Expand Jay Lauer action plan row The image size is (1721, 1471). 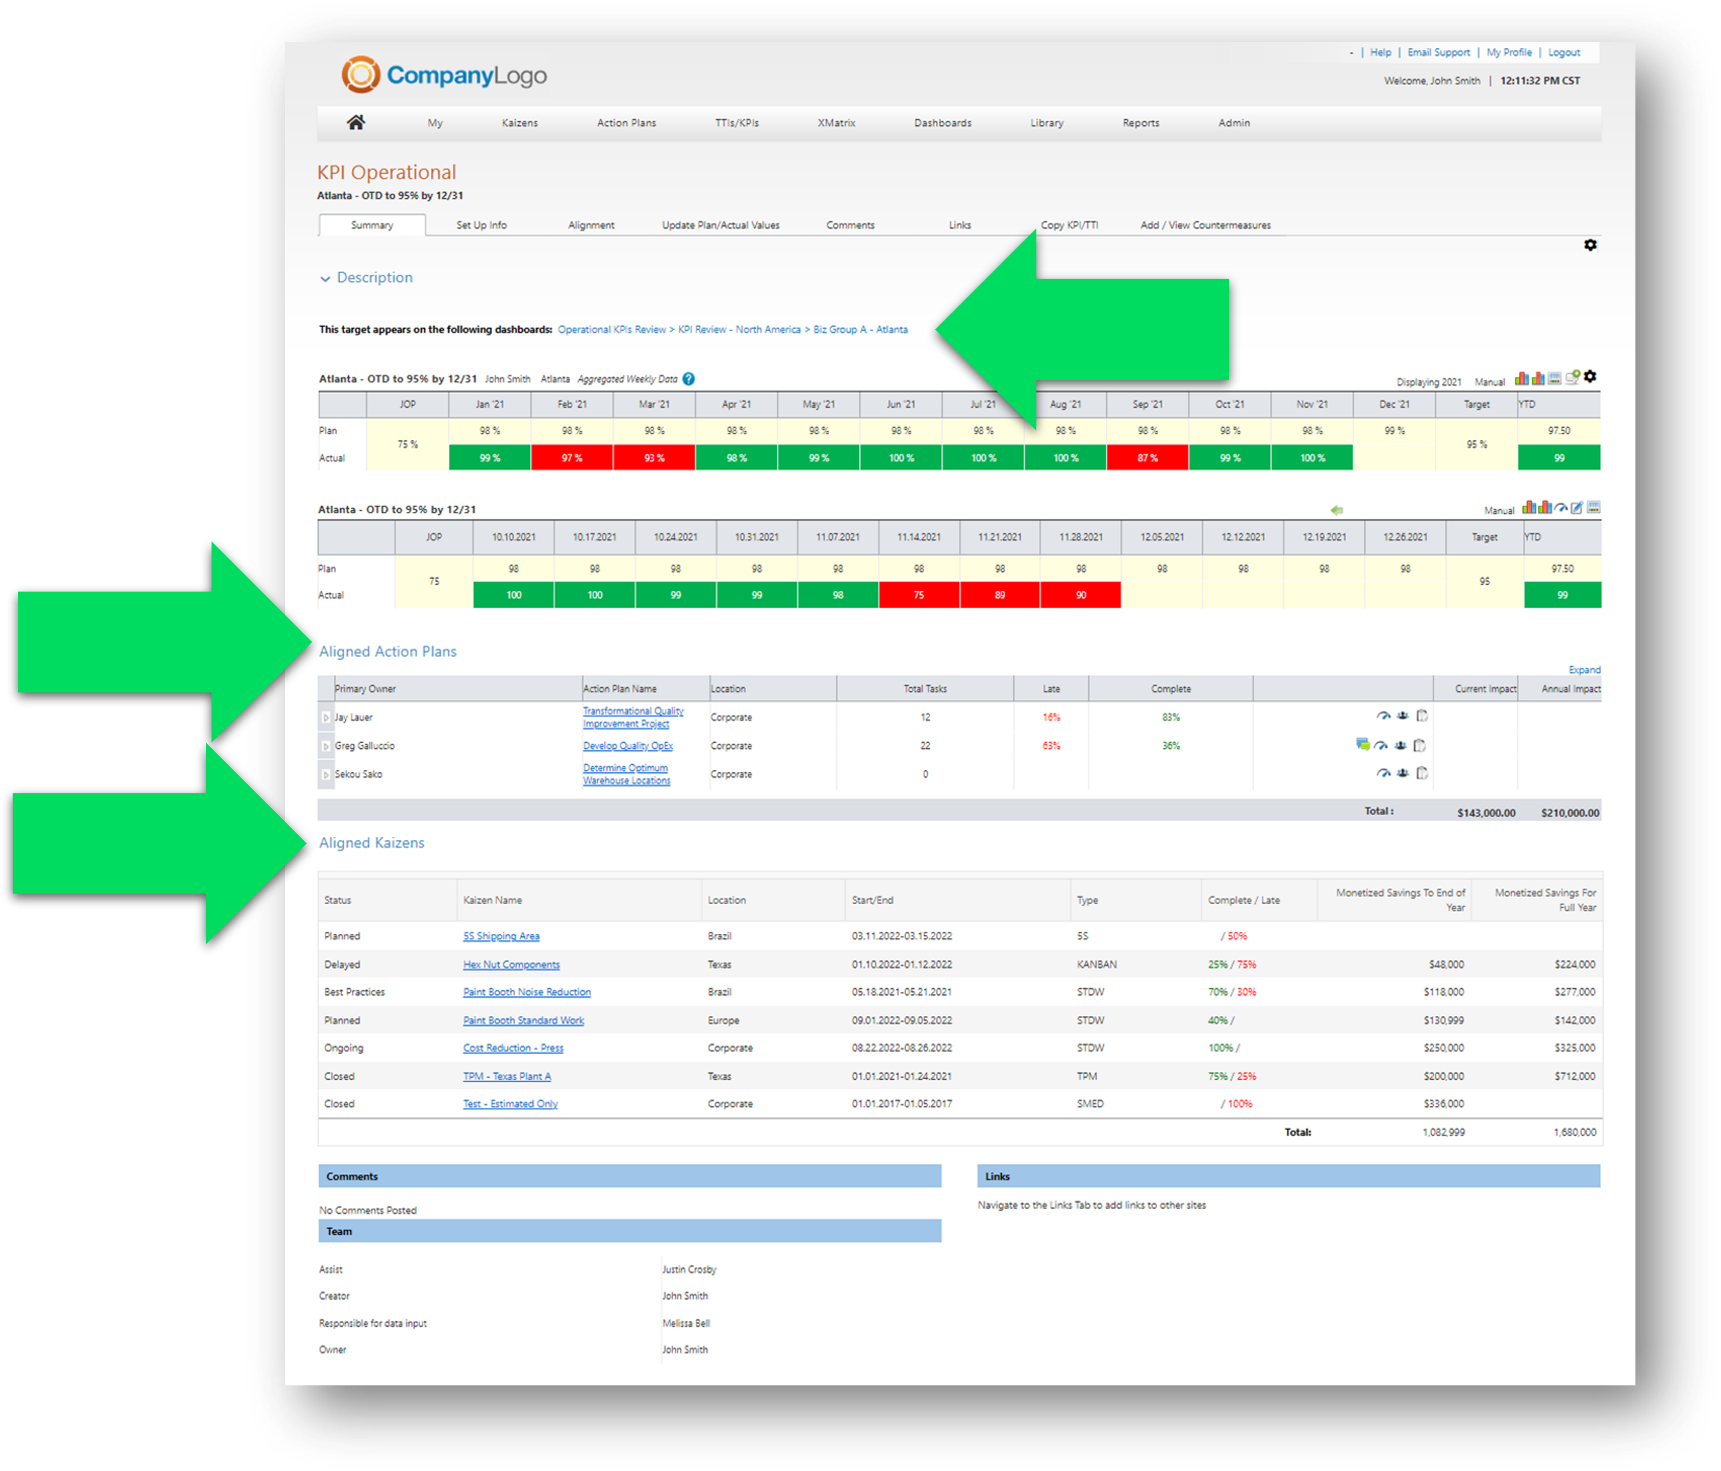(x=325, y=717)
